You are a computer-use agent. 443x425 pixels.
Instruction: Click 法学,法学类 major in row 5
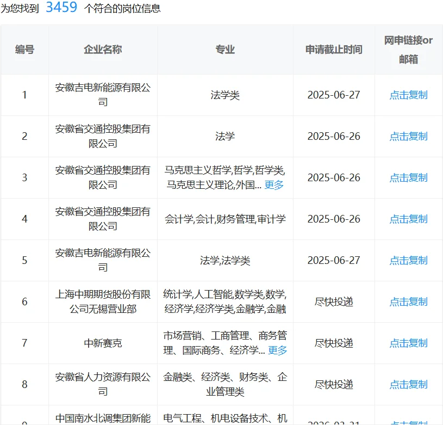tap(225, 260)
